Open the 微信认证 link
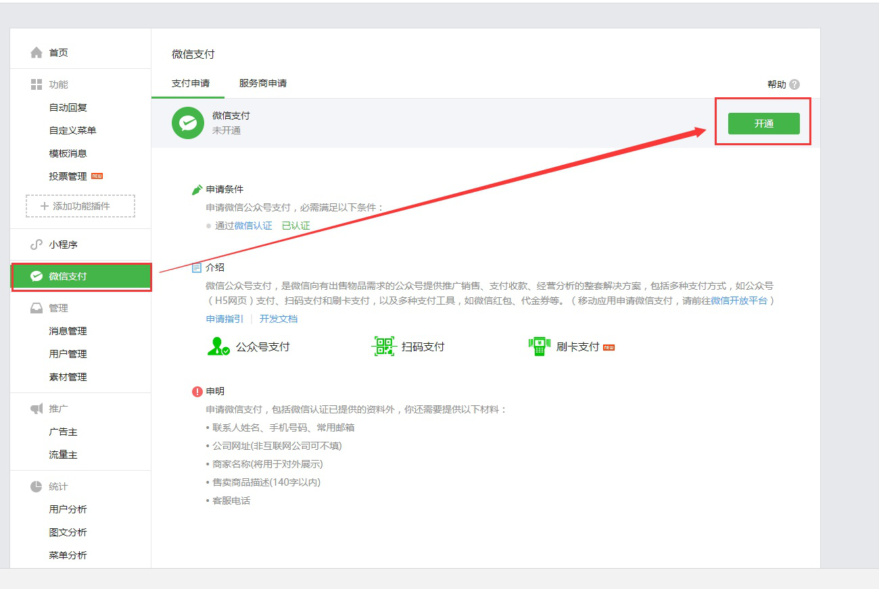Image resolution: width=879 pixels, height=589 pixels. point(254,226)
